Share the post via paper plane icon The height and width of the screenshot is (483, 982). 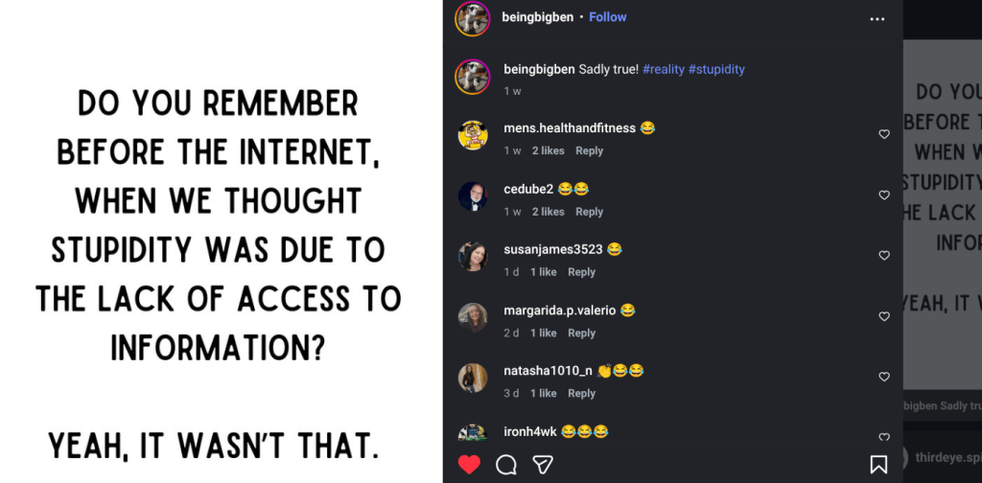pos(543,465)
